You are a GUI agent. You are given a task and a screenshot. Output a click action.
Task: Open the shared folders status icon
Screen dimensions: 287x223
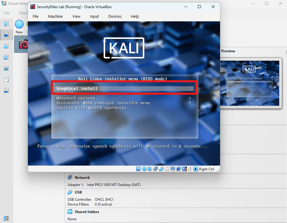167,169
